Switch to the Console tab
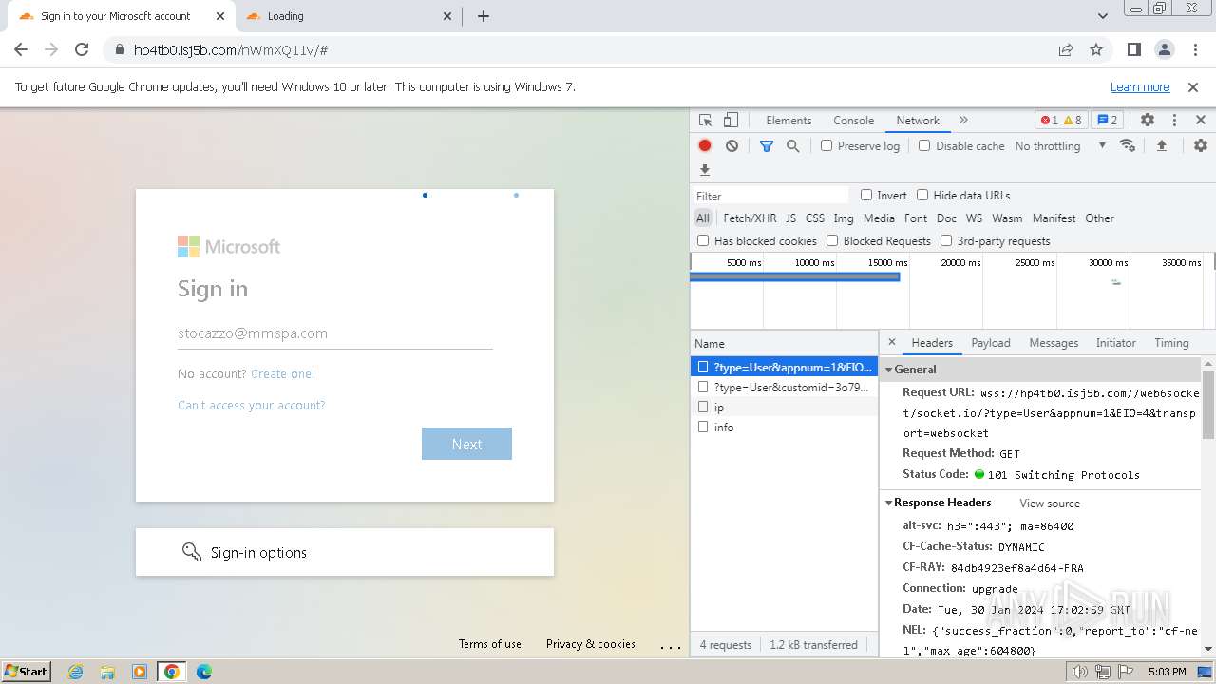The image size is (1216, 684). (853, 121)
